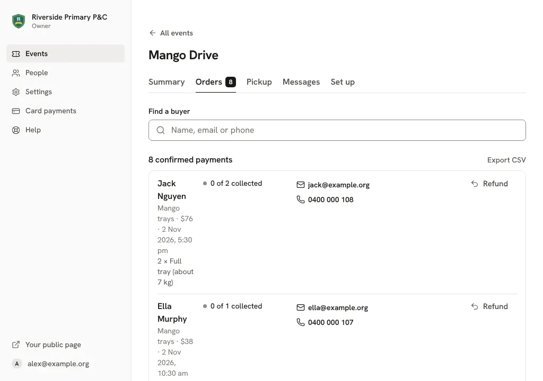Open the Messages tab
This screenshot has height=381, width=543.
coord(301,82)
